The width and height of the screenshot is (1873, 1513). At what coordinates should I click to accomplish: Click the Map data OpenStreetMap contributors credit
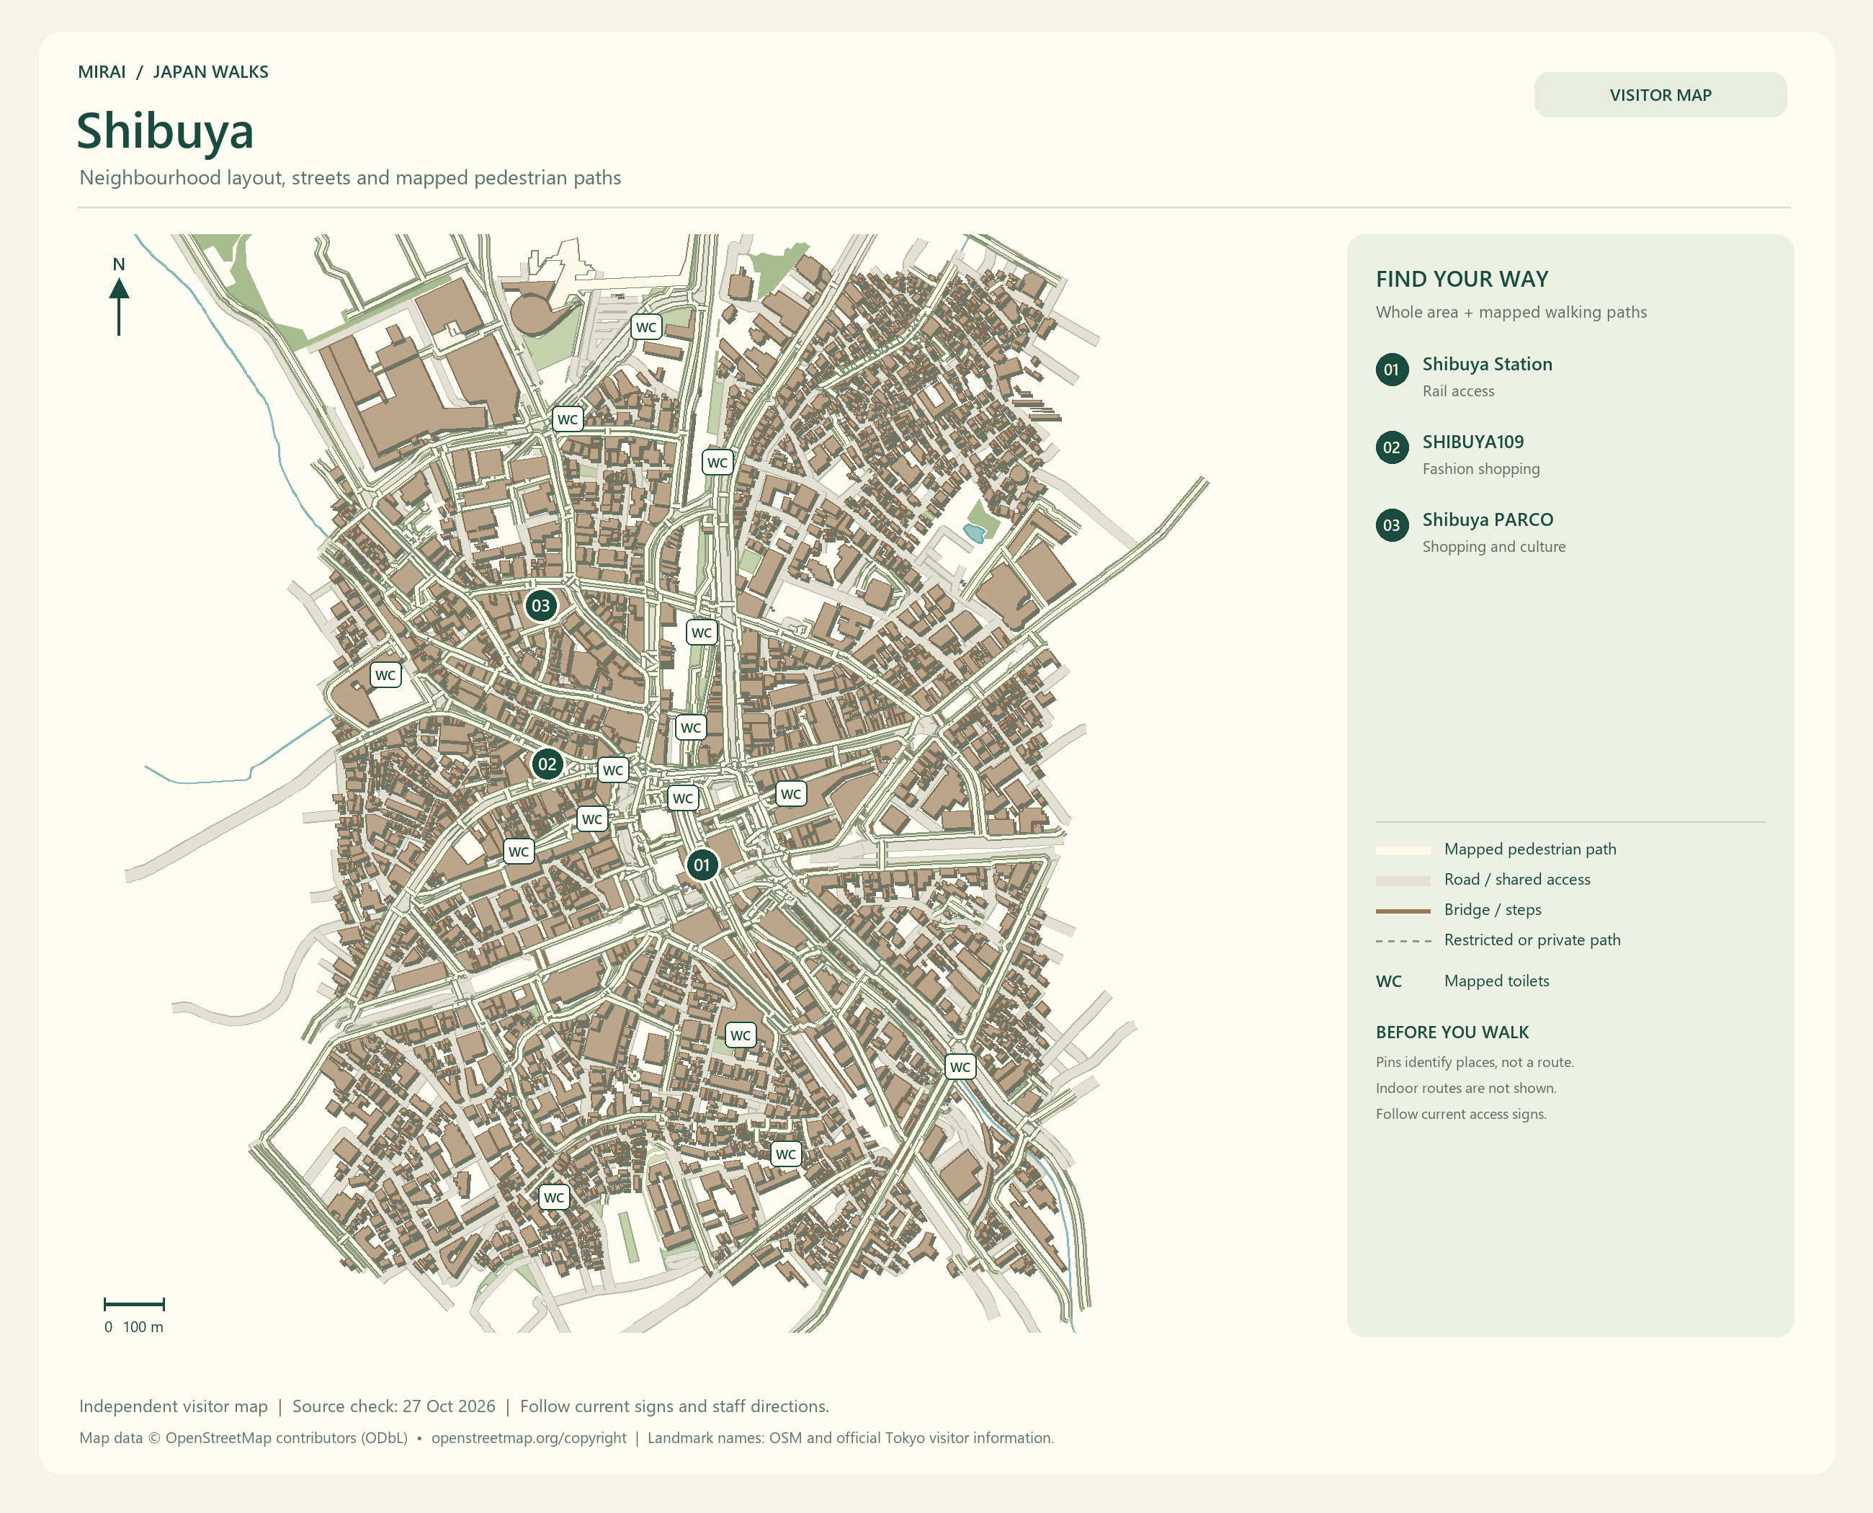243,1438
